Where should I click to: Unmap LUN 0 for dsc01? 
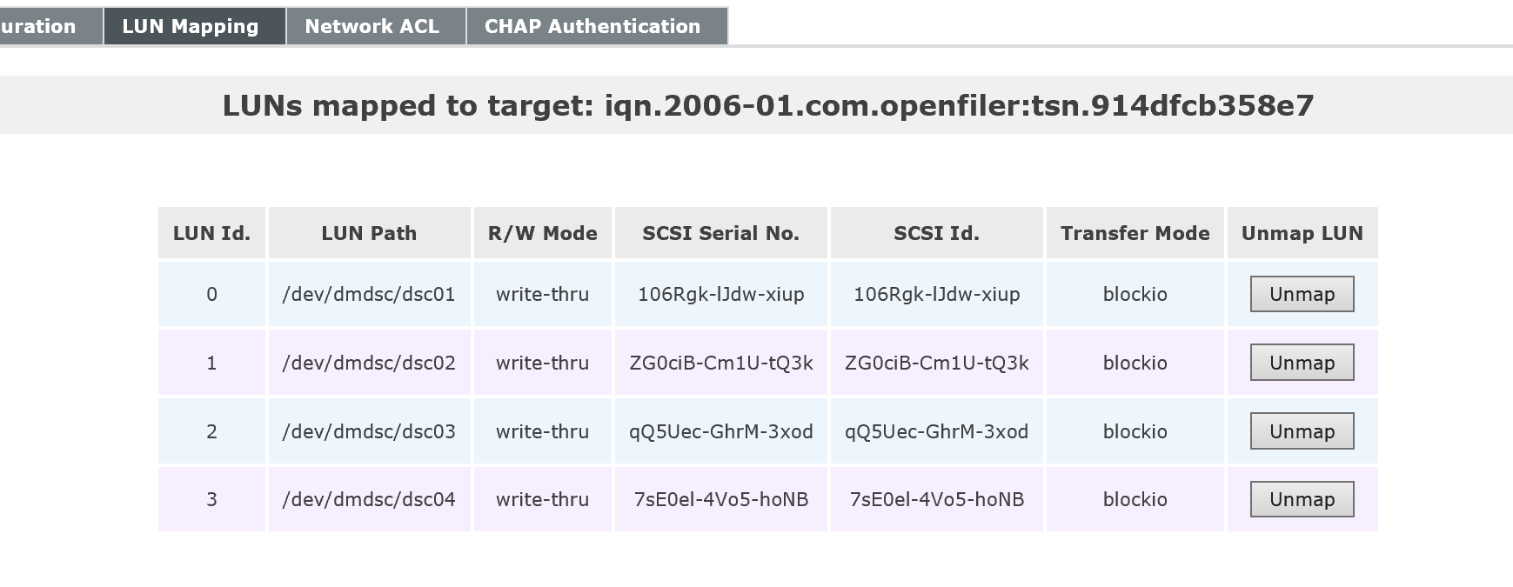[1302, 294]
